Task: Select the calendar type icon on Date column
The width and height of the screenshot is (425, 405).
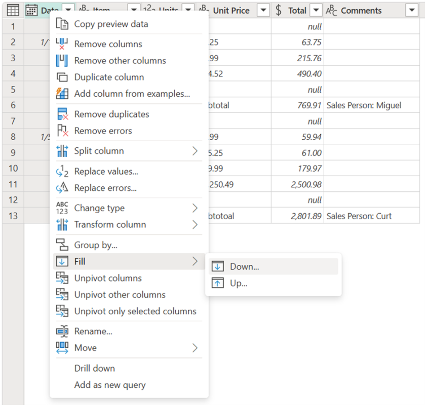Action: click(x=31, y=10)
